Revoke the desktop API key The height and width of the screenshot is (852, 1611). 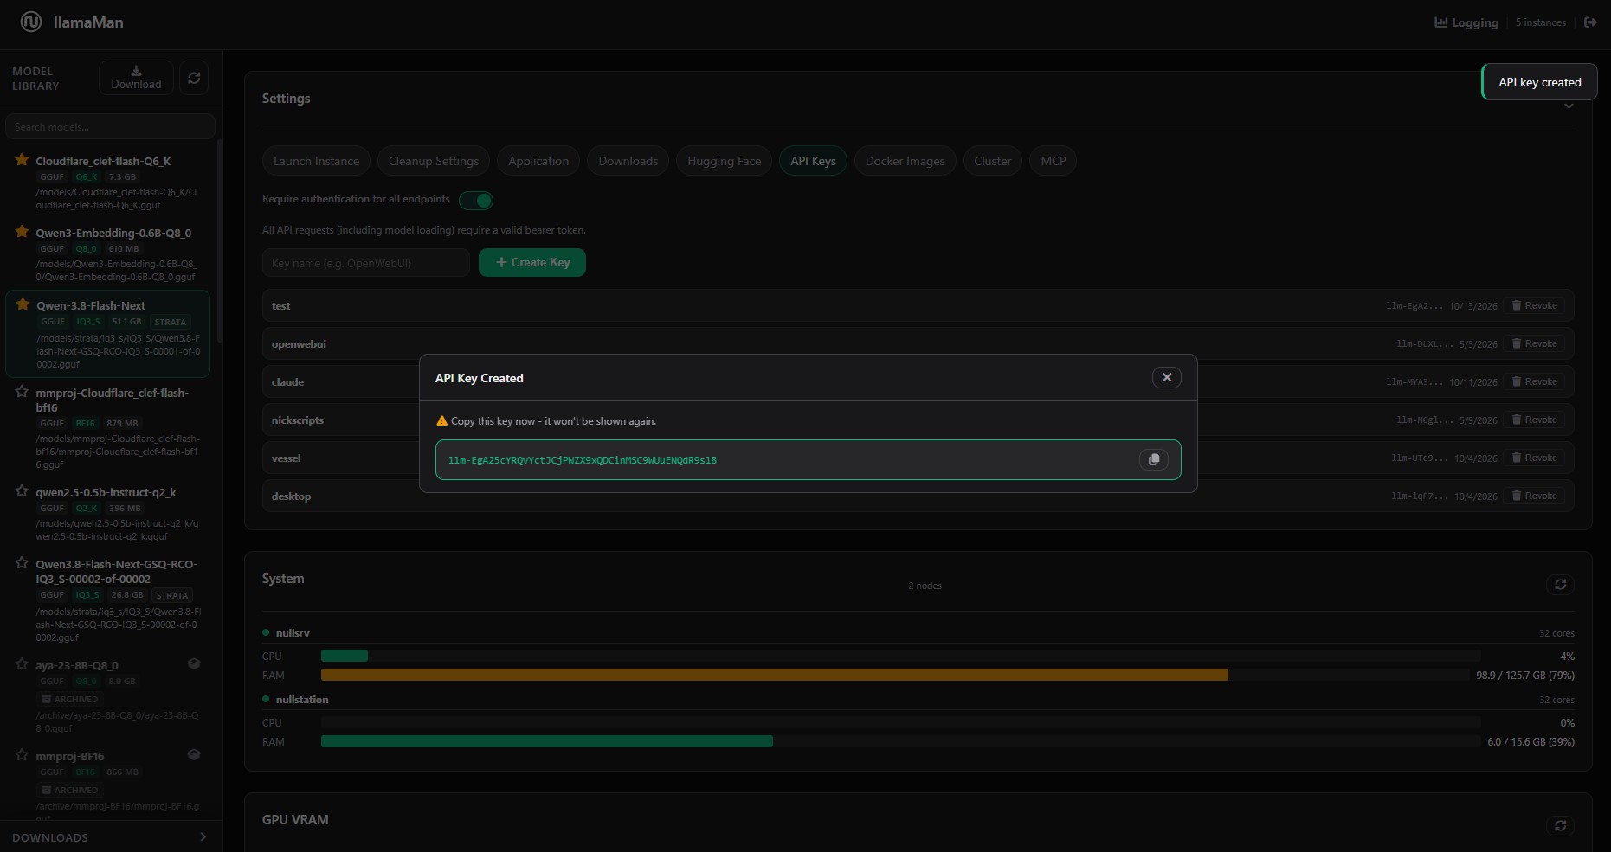(x=1534, y=496)
